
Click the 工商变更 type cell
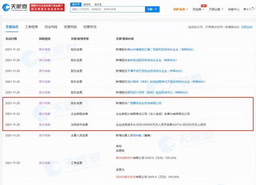pyautogui.click(x=76, y=163)
